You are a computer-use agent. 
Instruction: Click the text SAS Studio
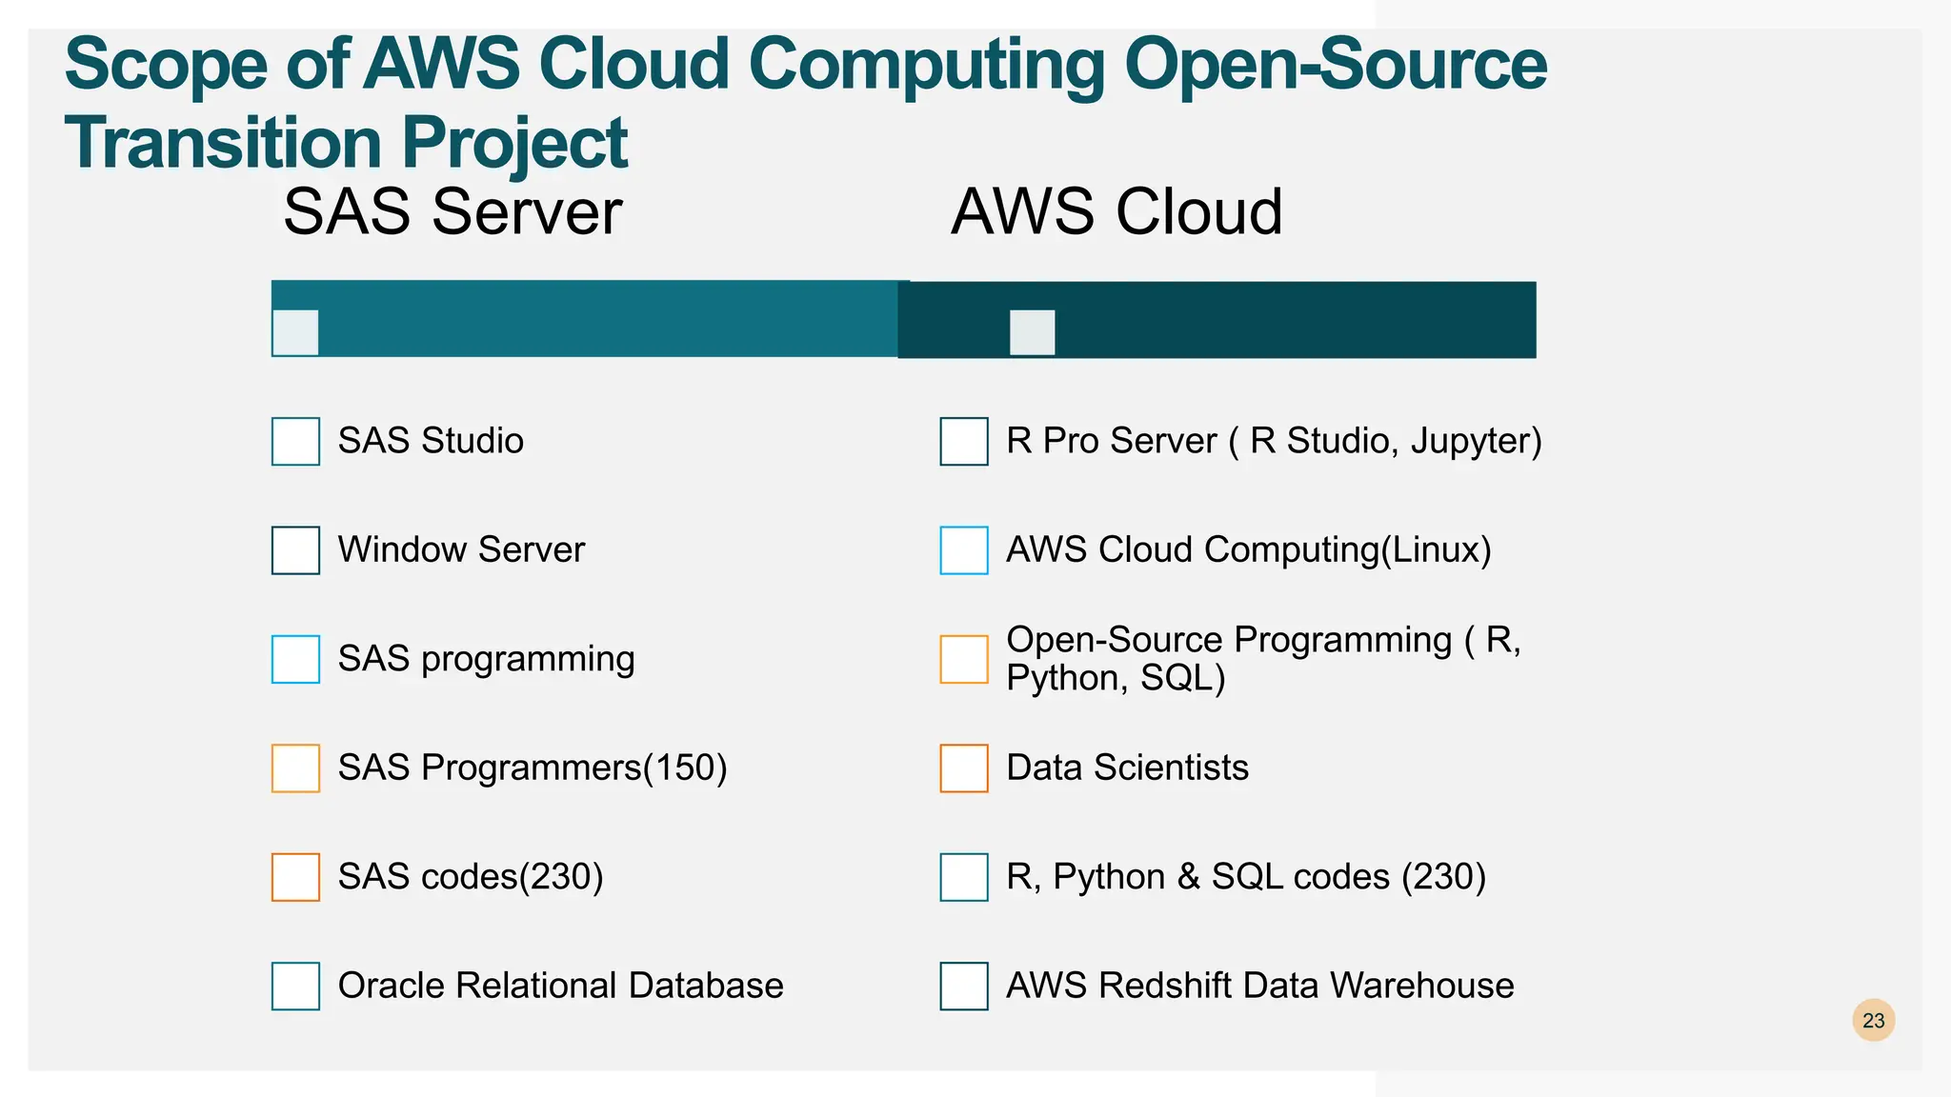[x=431, y=441]
